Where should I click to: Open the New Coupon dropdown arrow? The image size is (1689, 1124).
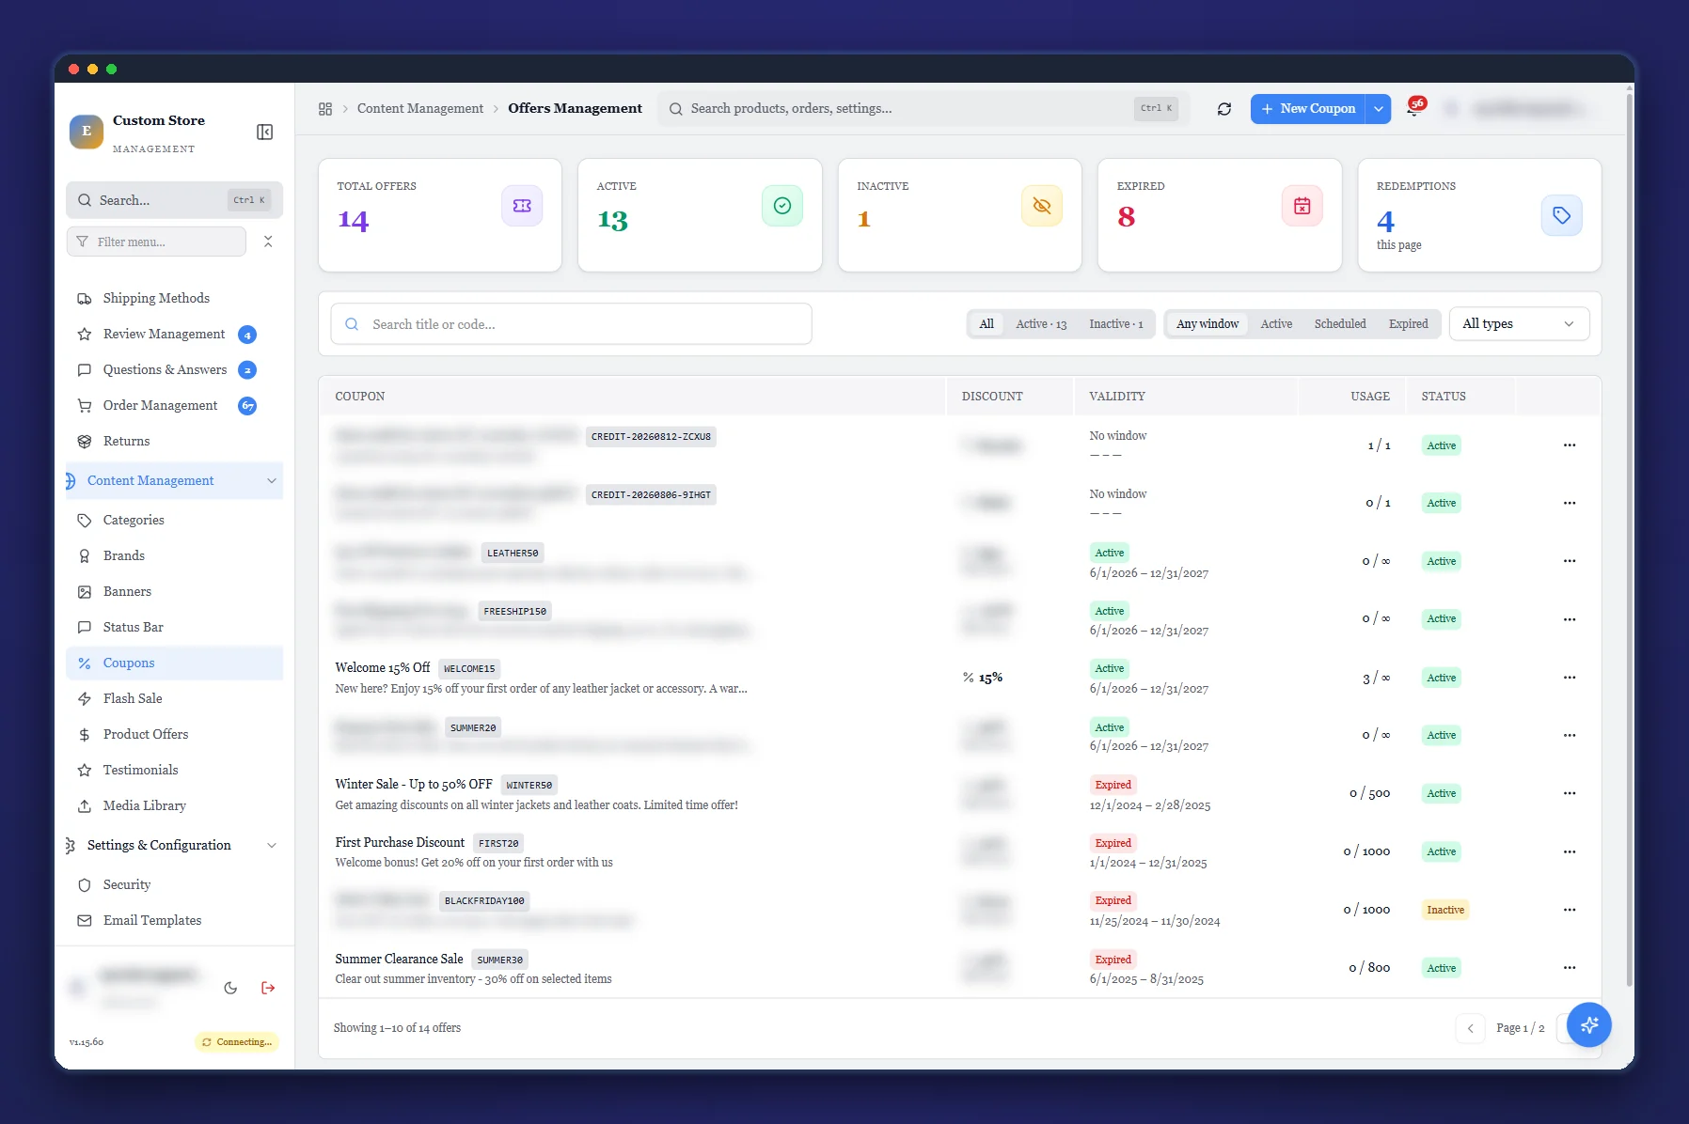1379,109
